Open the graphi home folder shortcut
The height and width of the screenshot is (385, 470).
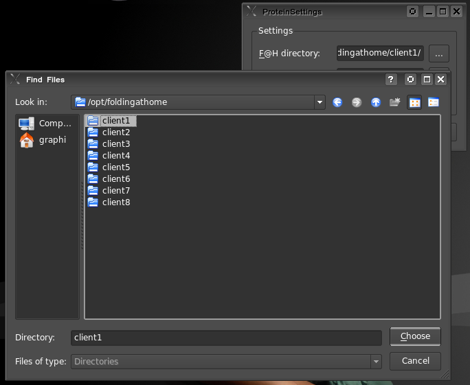click(x=45, y=140)
